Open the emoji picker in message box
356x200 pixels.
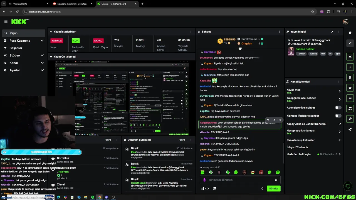pos(276,180)
